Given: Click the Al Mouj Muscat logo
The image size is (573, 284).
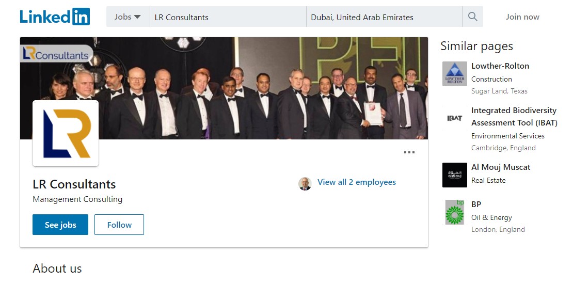Looking at the screenshot, I should click(x=454, y=175).
